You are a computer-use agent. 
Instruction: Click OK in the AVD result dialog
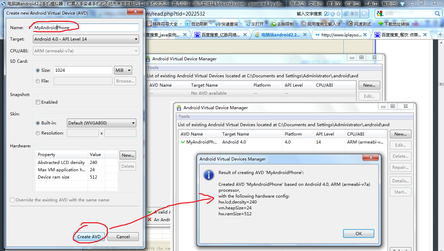[359, 234]
